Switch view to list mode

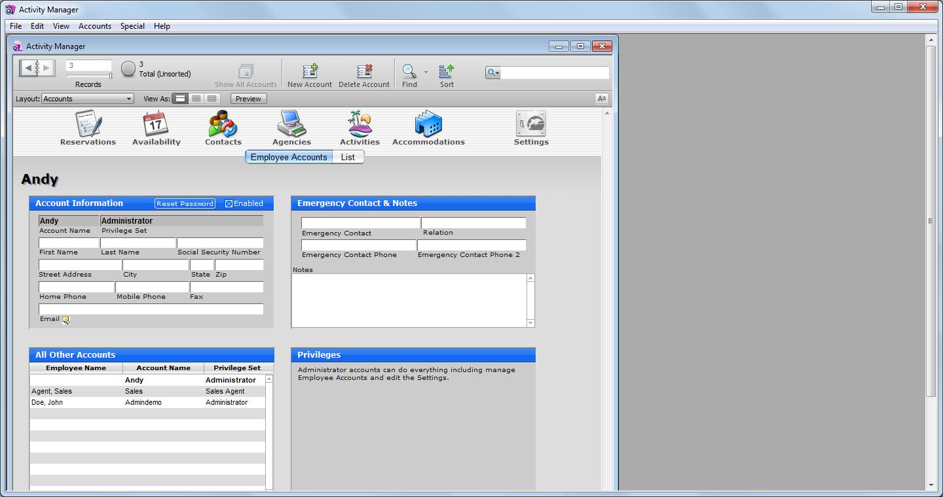click(196, 98)
